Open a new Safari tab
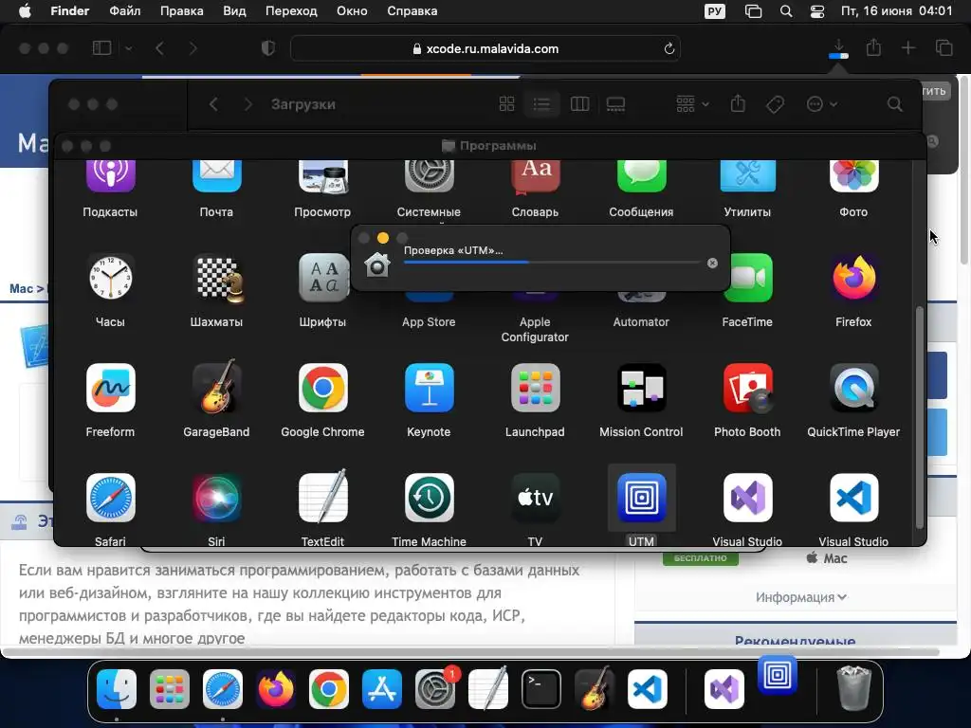971x728 pixels. point(907,47)
